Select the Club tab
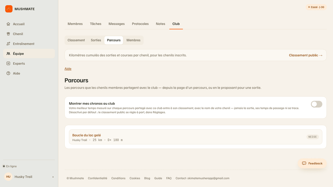The width and height of the screenshot is (333, 187). coord(176,24)
